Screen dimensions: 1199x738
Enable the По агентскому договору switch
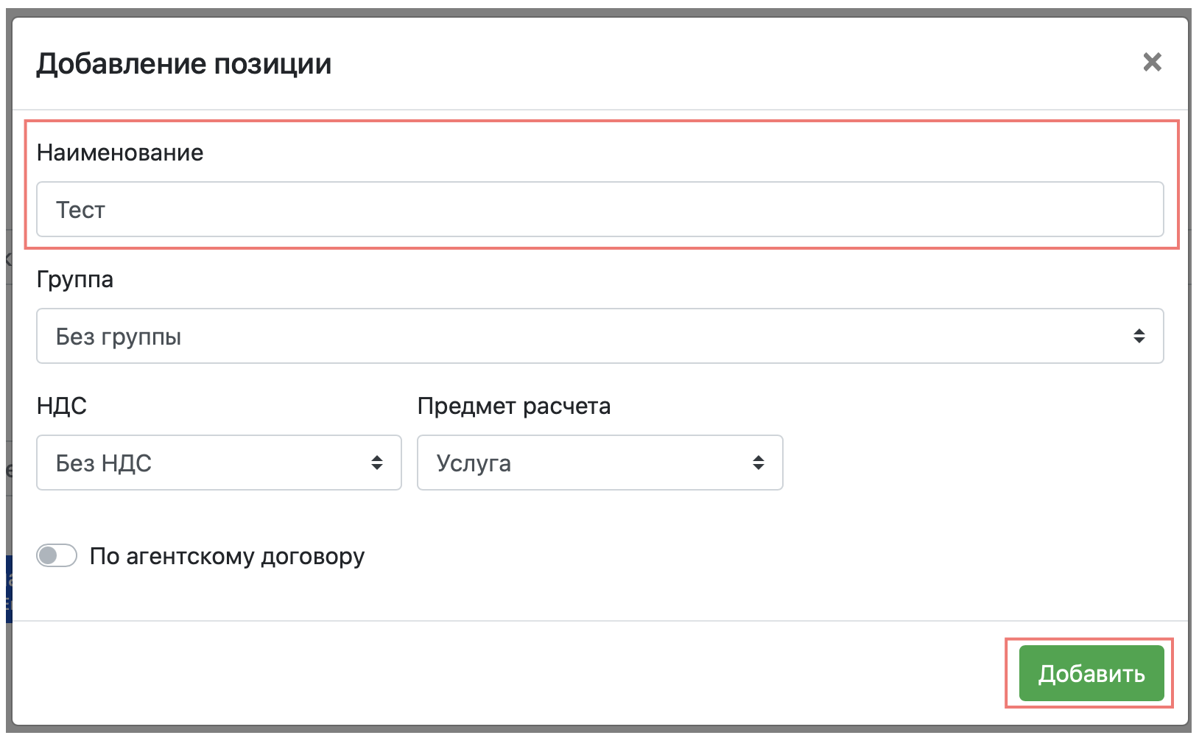coord(57,556)
